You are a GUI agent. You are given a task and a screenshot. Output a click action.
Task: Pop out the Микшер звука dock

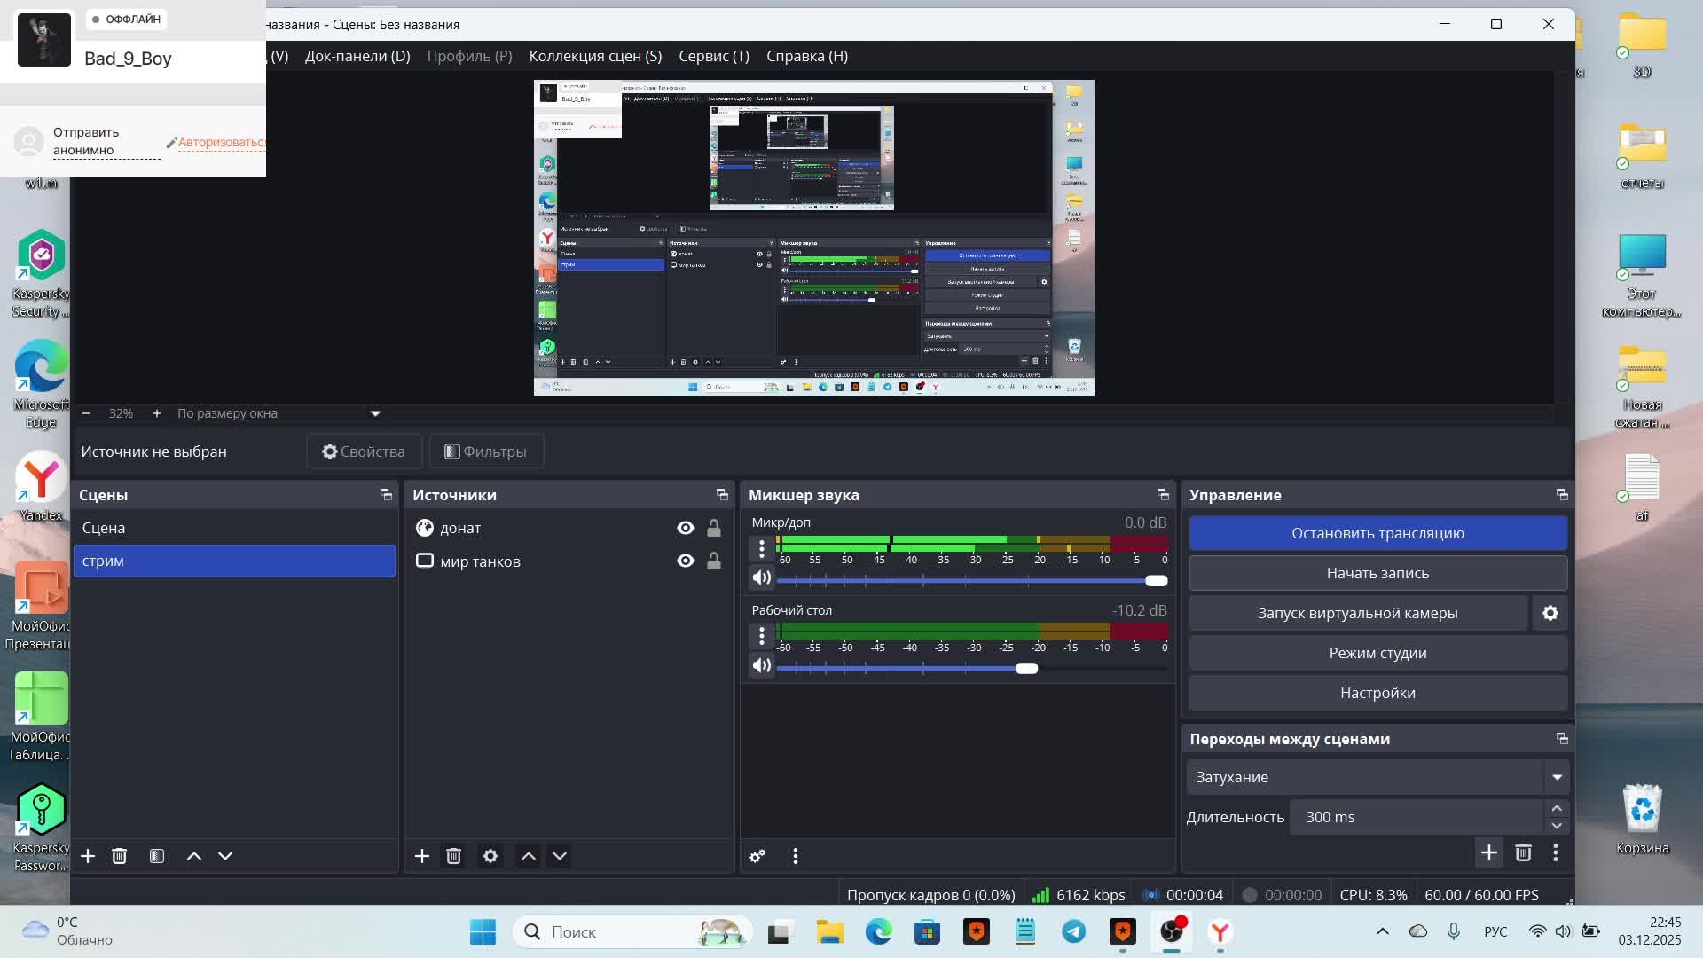1162,495
